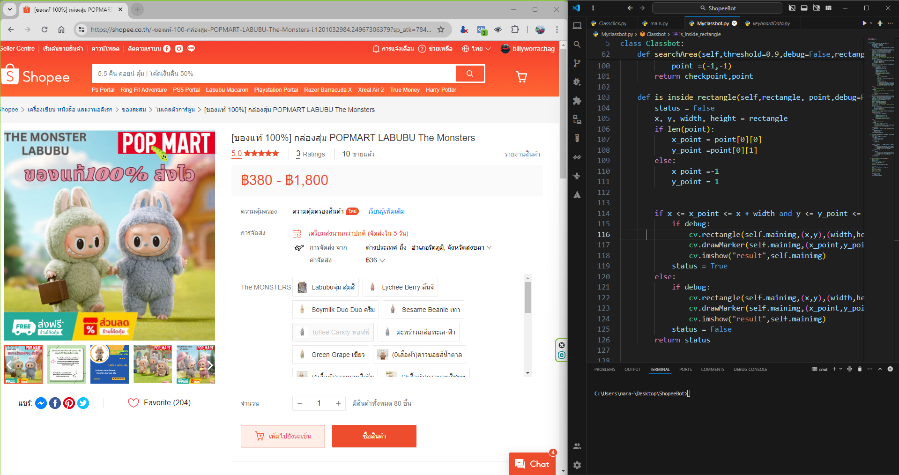Toggle VS Code panel visibility in title bar
The image size is (899, 475).
[804, 8]
